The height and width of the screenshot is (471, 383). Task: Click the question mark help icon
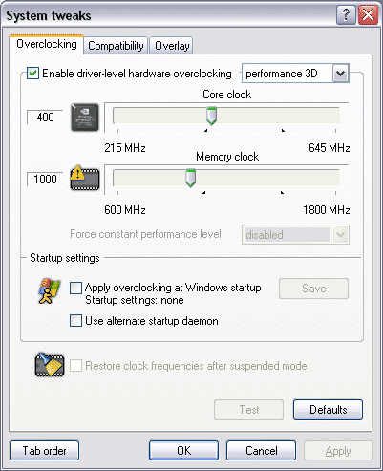coord(346,15)
